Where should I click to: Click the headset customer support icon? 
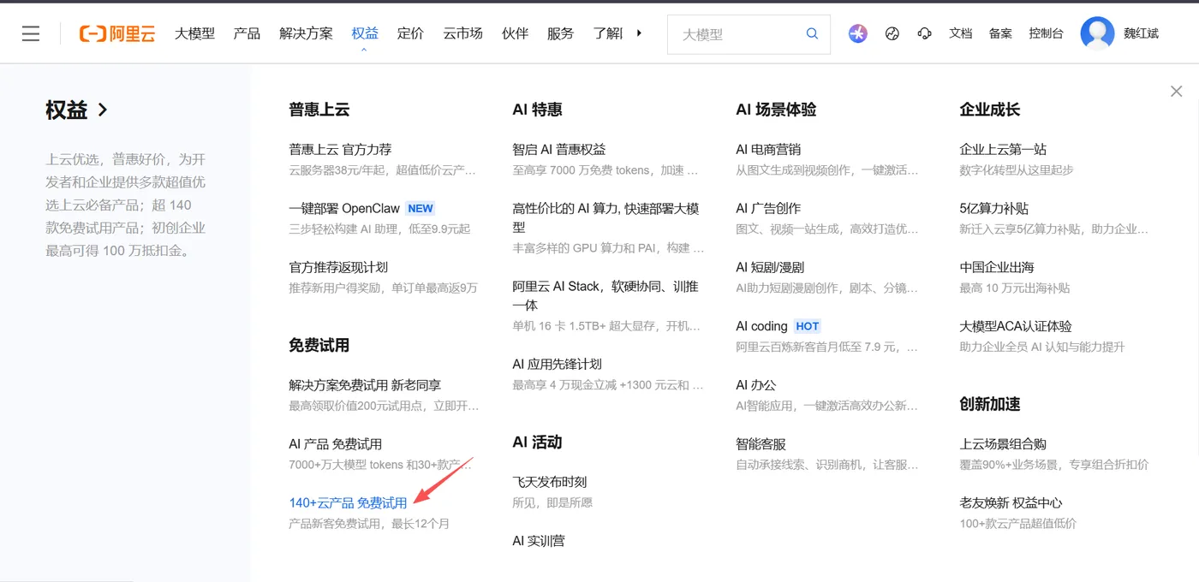[x=924, y=34]
